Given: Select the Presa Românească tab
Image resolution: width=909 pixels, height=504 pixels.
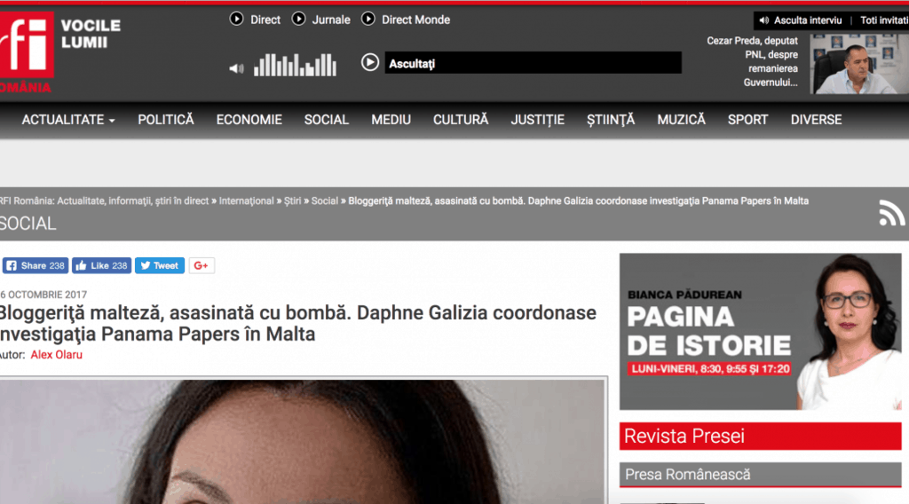Looking at the screenshot, I should pyautogui.click(x=760, y=475).
